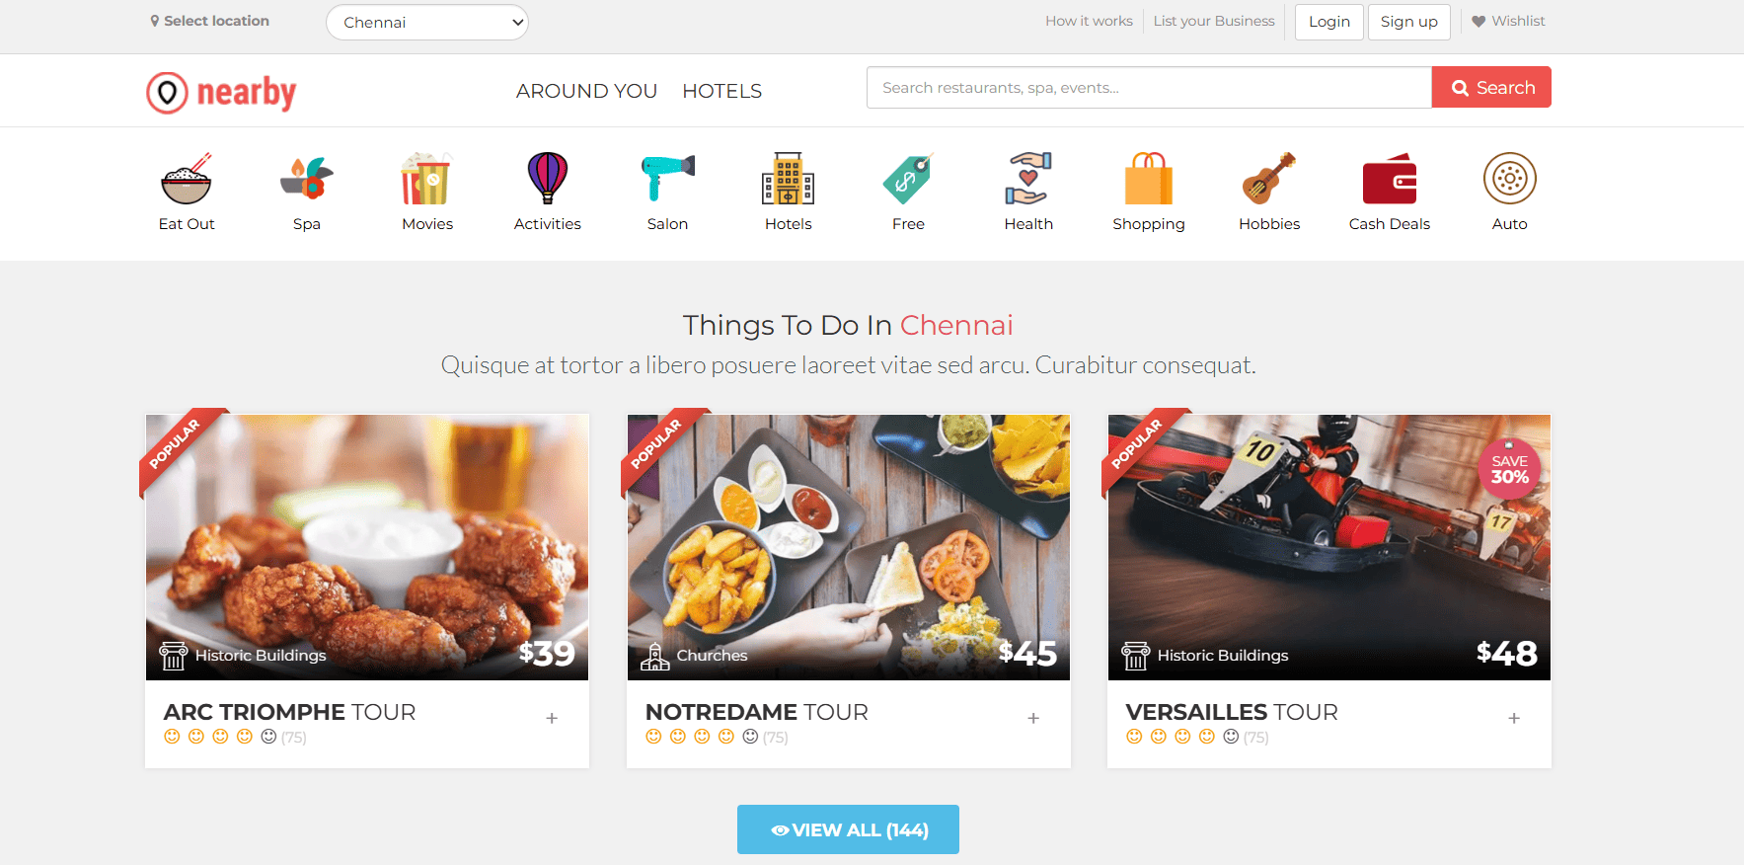Open the Hobbies guitar icon
The height and width of the screenshot is (865, 1744).
coord(1269,179)
